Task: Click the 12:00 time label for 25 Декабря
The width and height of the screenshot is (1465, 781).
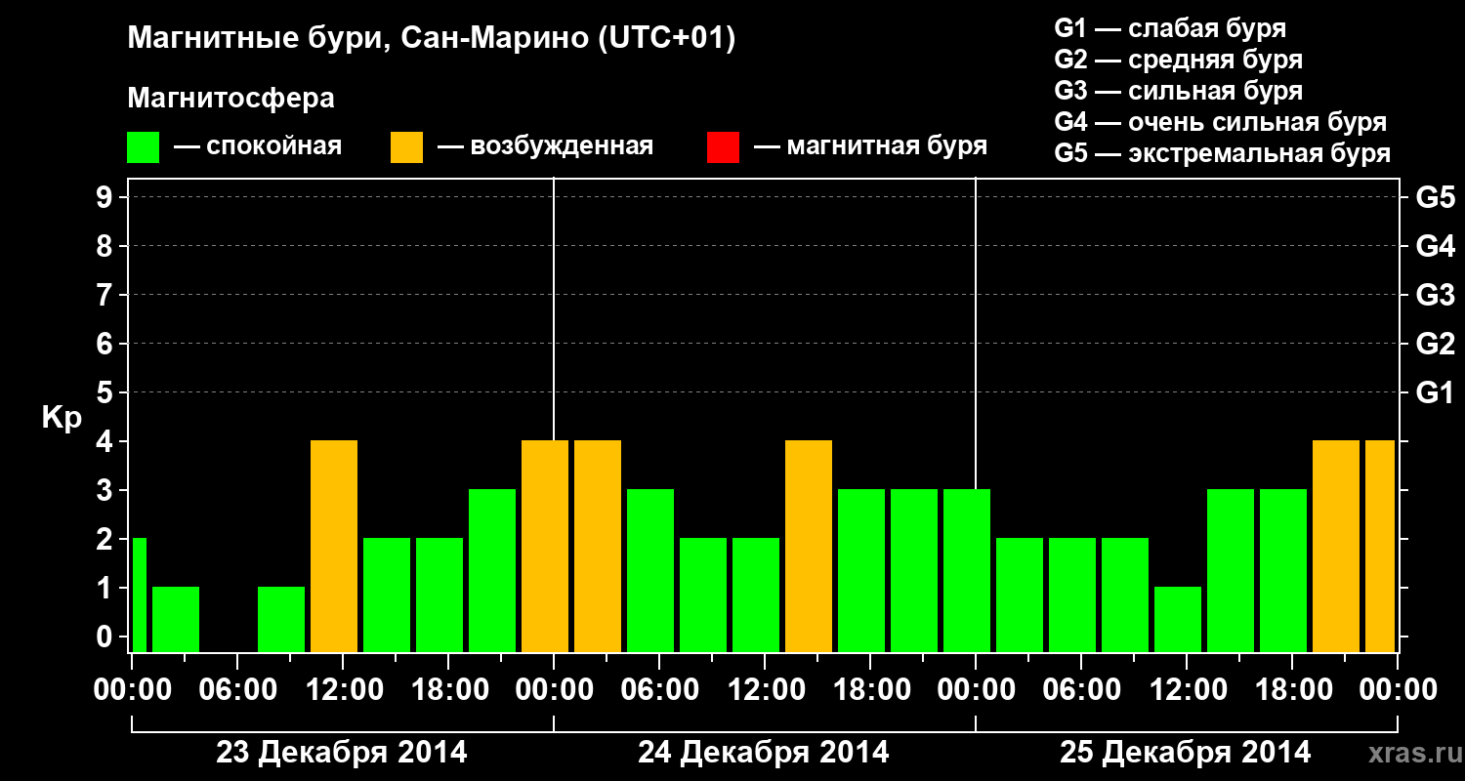Action: click(1187, 690)
